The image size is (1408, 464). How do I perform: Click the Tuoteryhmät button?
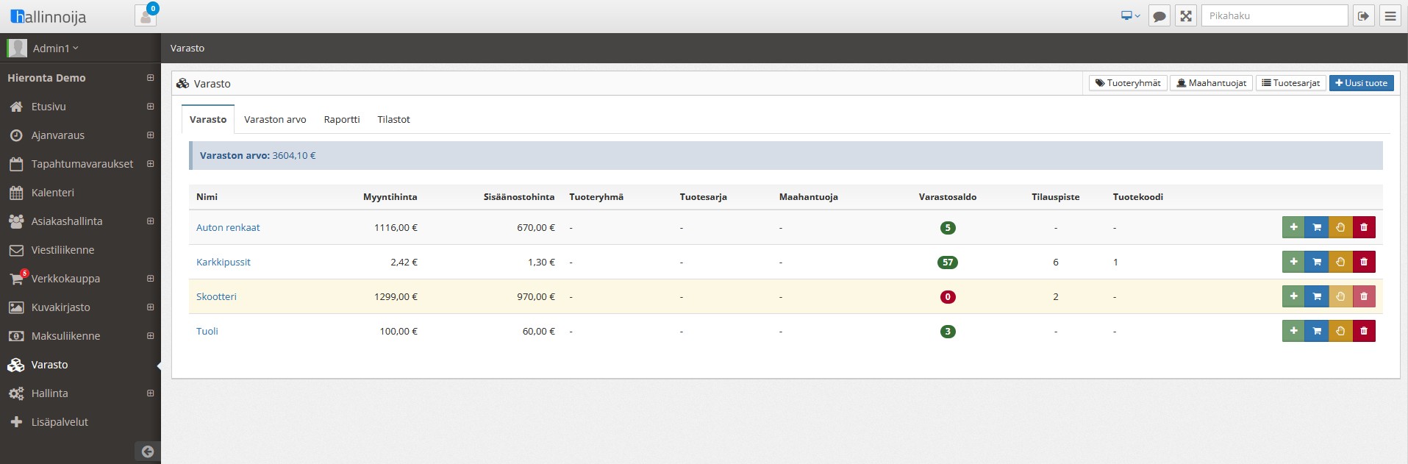point(1128,83)
